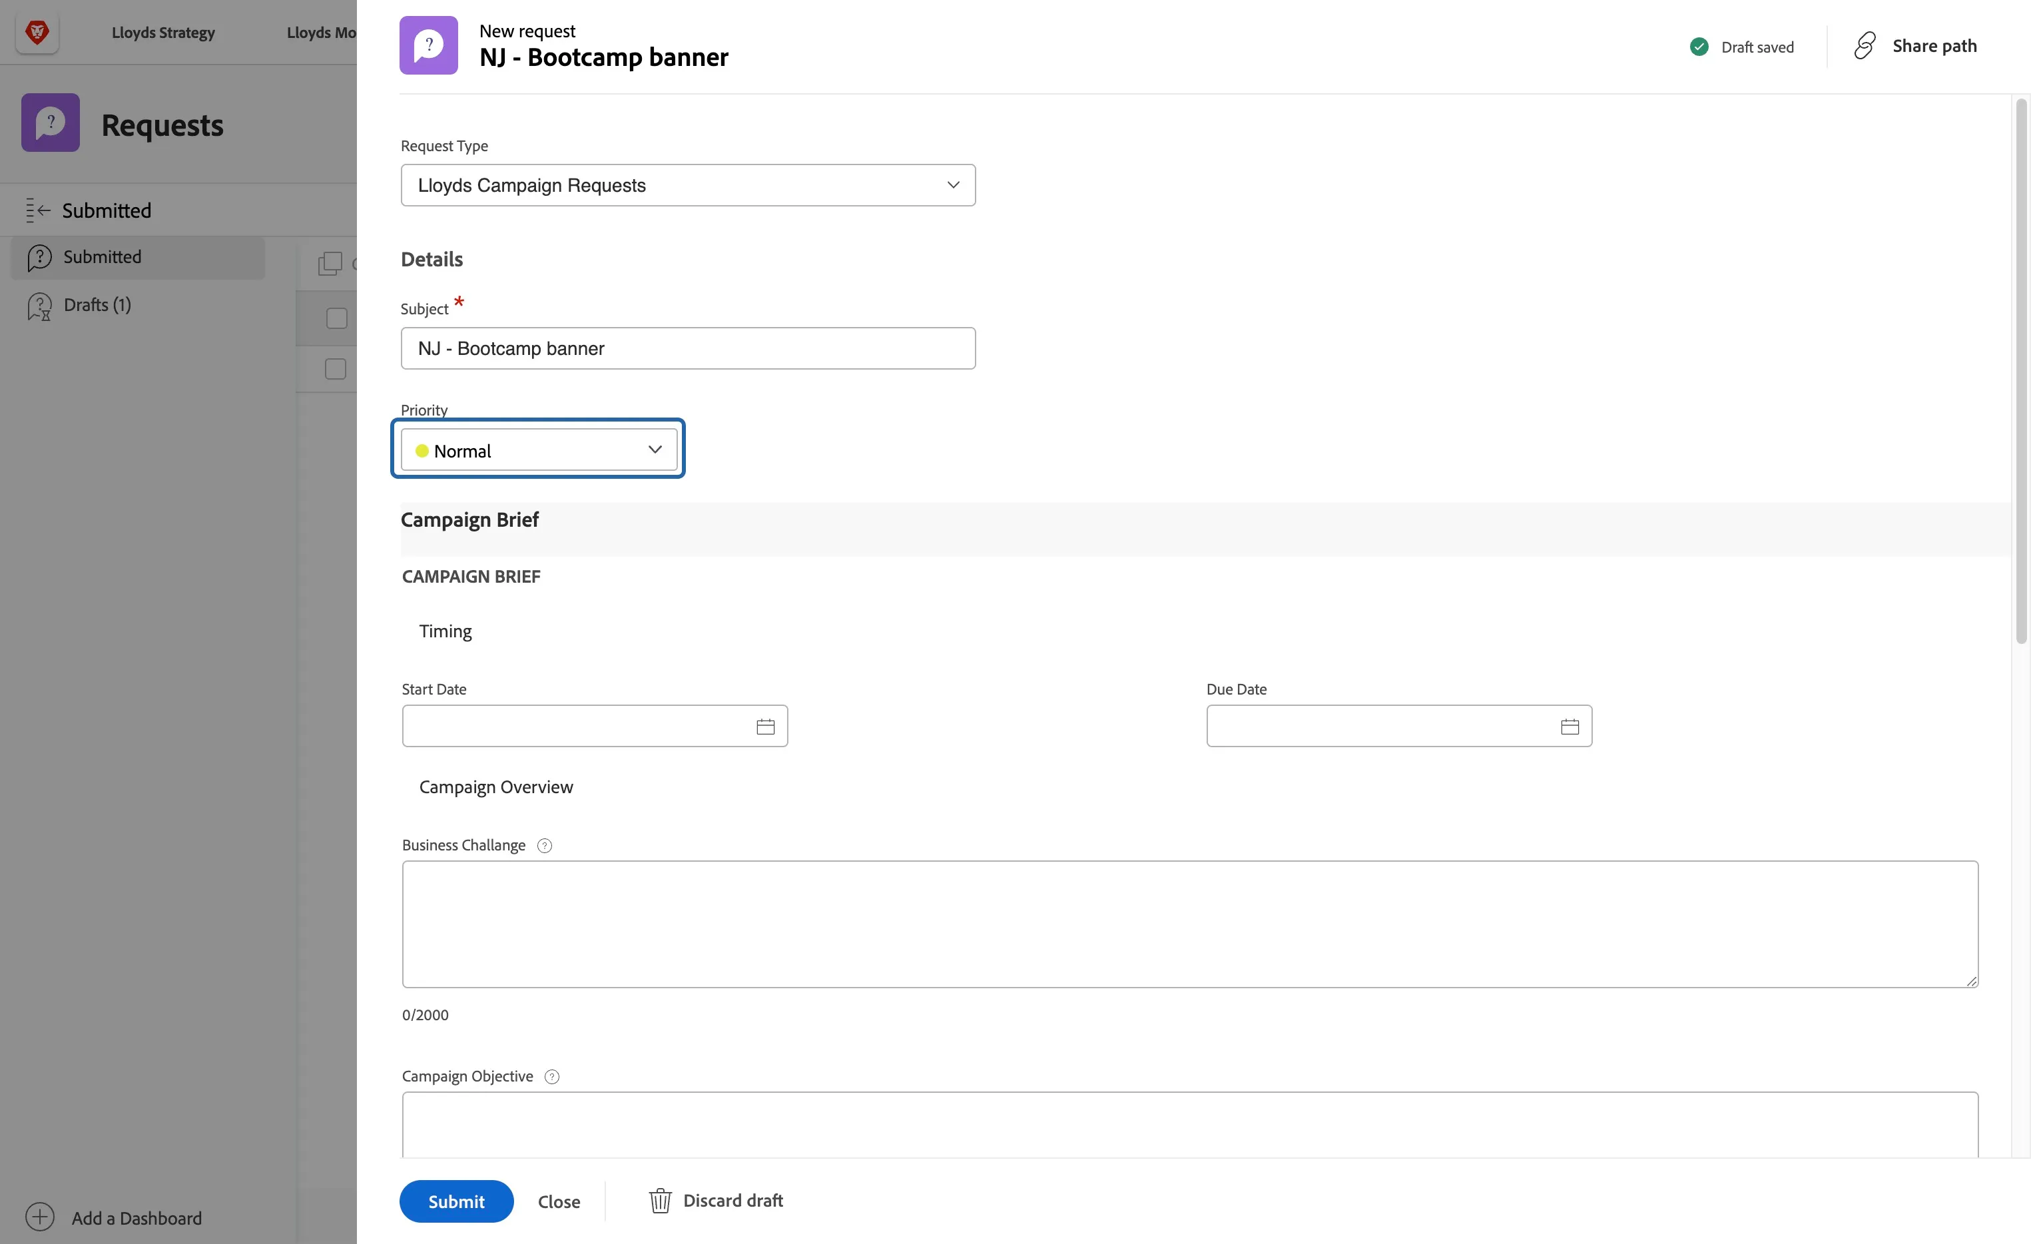Click the Draft saved green checkmark
This screenshot has height=1244, width=2031.
pyautogui.click(x=1699, y=47)
